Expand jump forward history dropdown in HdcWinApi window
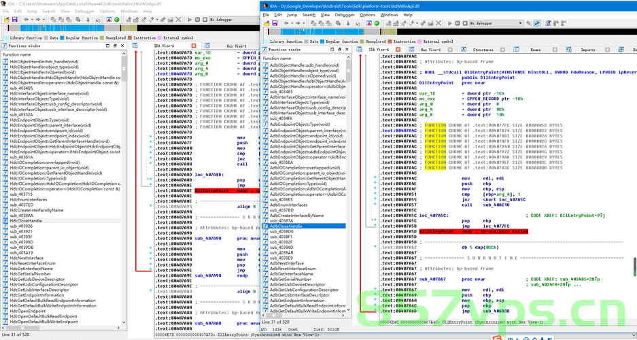The image size is (637, 340). pyautogui.click(x=44, y=20)
